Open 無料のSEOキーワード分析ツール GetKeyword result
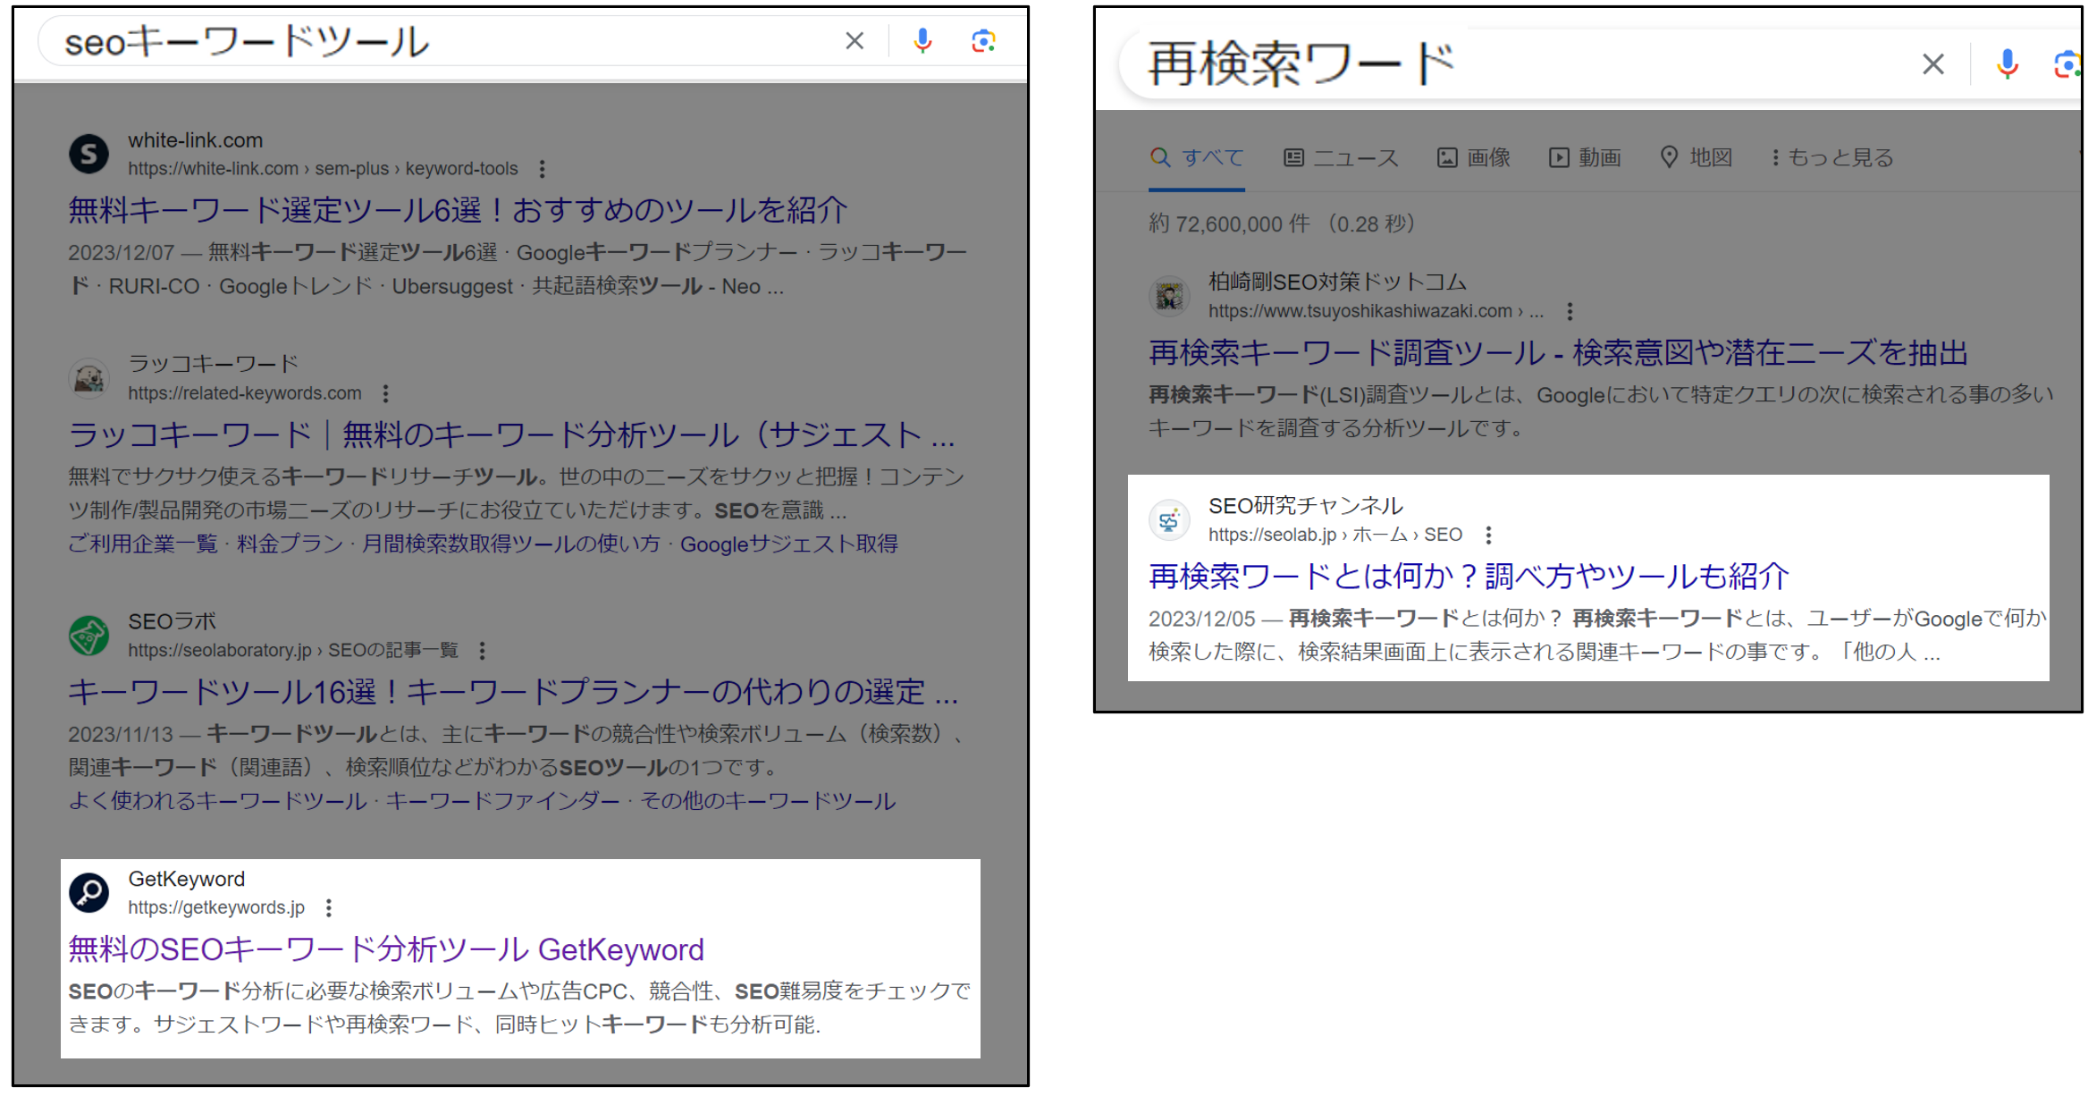This screenshot has width=2088, height=1096. 386,949
